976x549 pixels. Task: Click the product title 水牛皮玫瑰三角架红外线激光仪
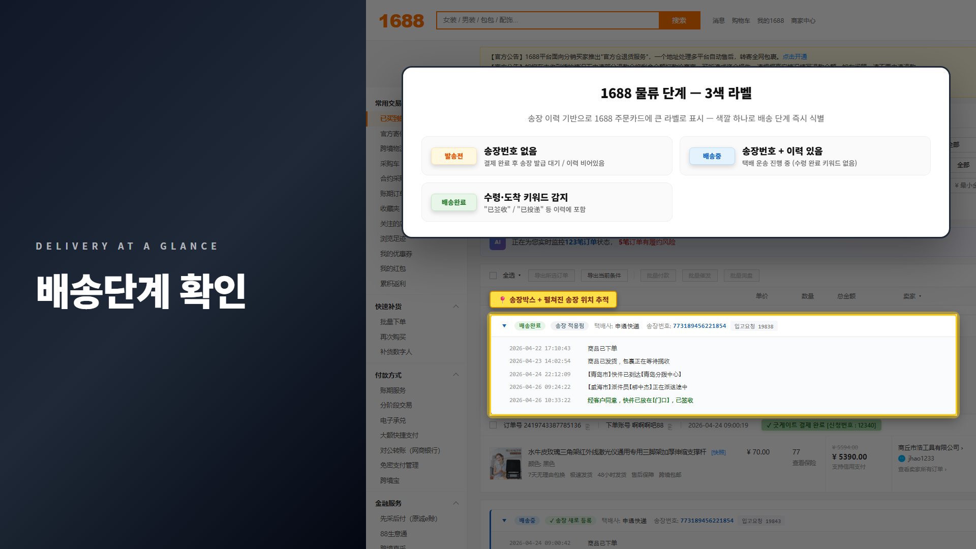(617, 452)
